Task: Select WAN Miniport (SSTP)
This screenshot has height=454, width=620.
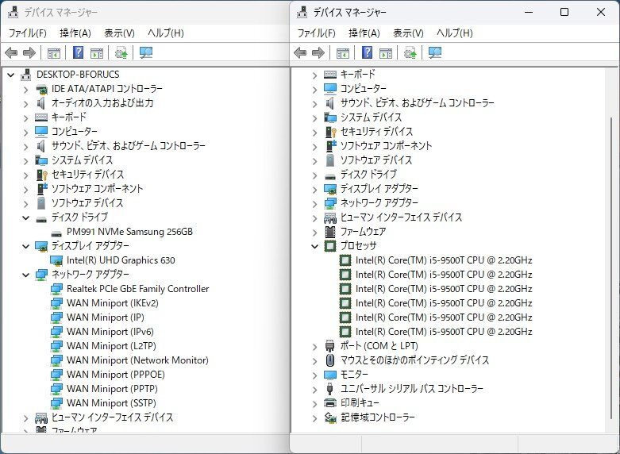Action: (x=111, y=403)
